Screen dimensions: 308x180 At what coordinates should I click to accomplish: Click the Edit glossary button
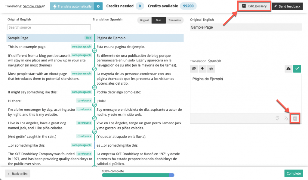[x=254, y=5]
